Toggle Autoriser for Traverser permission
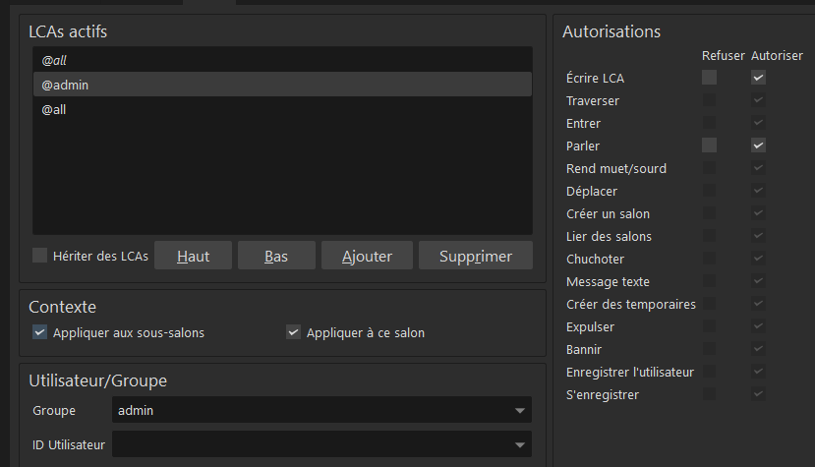Image resolution: width=815 pixels, height=467 pixels. pyautogui.click(x=758, y=100)
